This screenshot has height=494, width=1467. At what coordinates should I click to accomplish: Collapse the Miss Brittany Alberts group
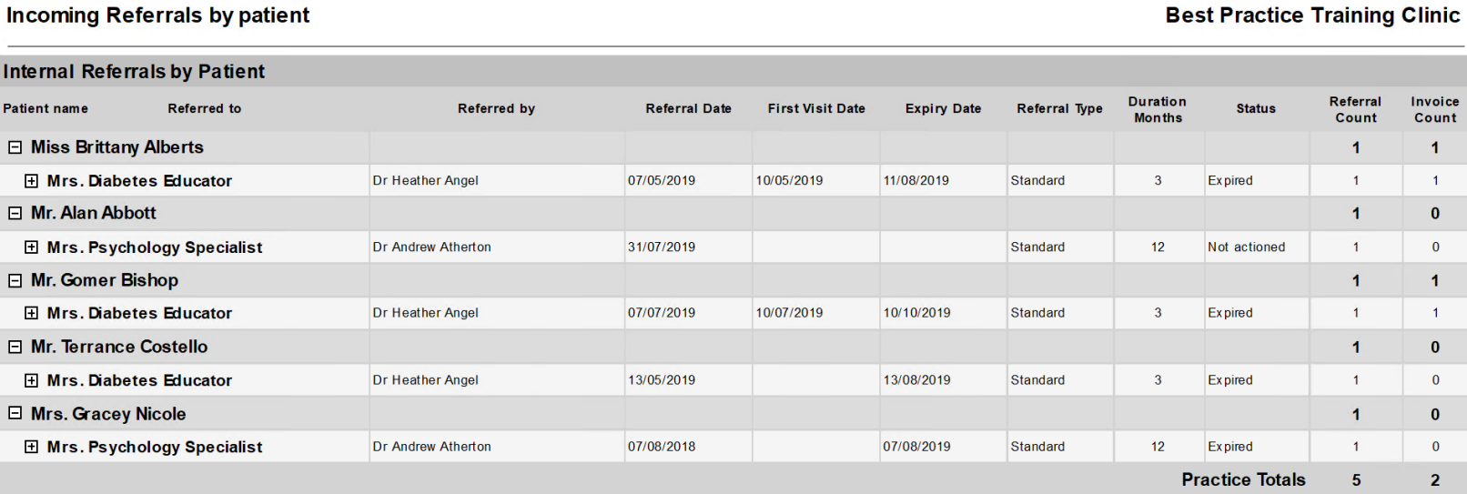click(x=15, y=147)
